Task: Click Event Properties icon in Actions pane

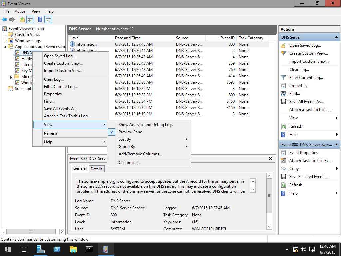Action: point(283,153)
